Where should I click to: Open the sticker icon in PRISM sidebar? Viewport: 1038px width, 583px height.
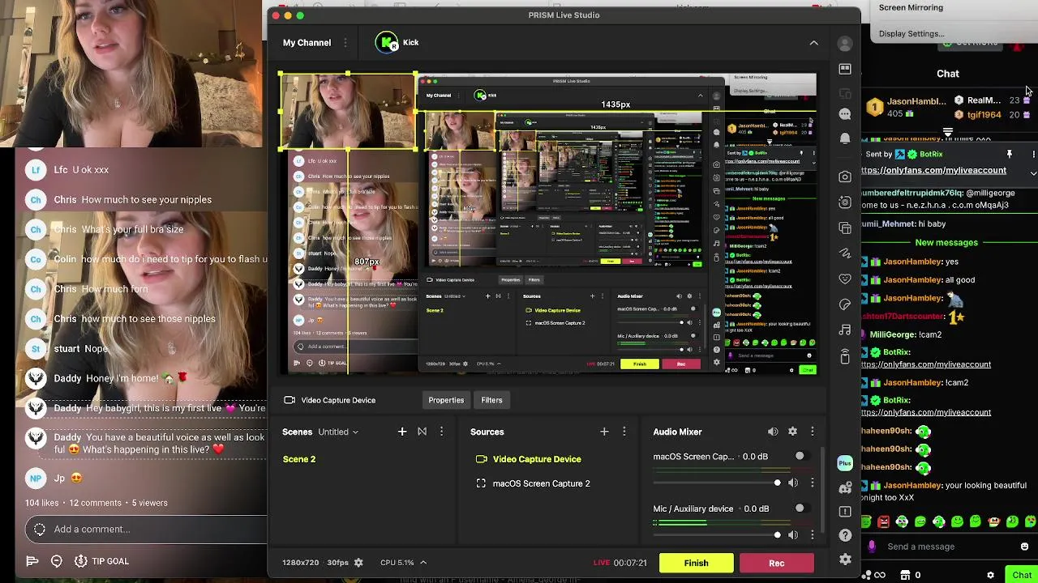click(x=845, y=304)
